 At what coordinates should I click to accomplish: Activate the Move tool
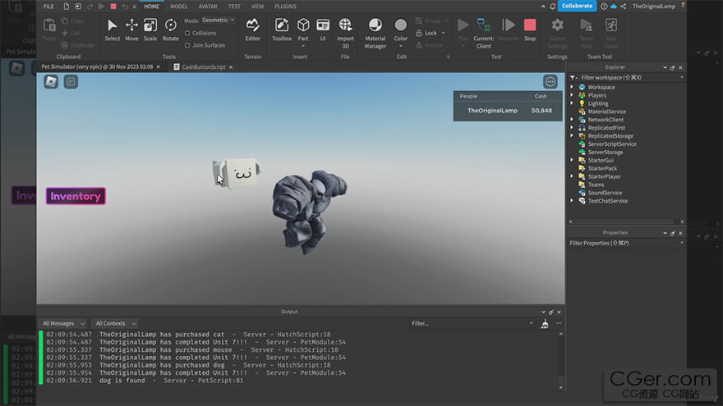(131, 30)
